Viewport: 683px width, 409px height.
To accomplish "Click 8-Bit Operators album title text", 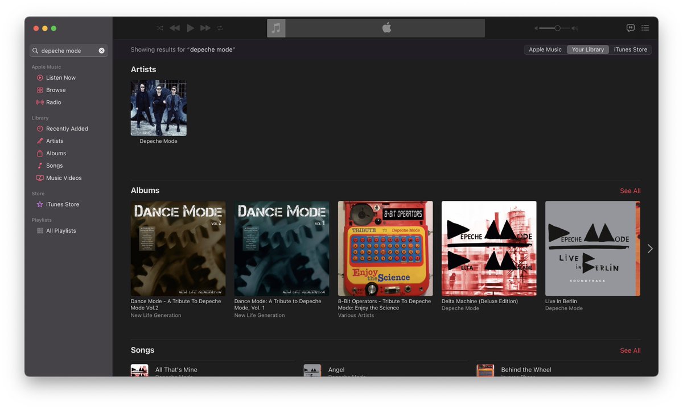I will tap(385, 305).
